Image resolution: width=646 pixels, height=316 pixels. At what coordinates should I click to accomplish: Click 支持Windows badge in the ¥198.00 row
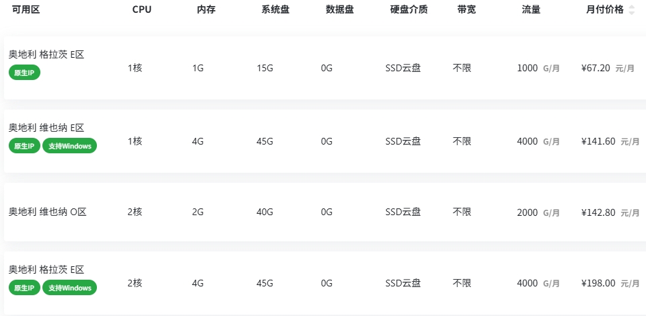click(x=69, y=288)
